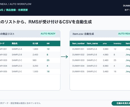Viewport: 130px width, 107px height.
Task: Click inventory value '25' in item.csv table
Action: [x=115, y=60]
